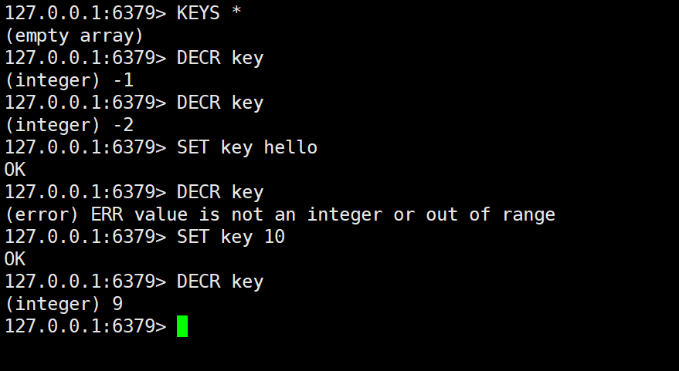Click the first OK response after SET key hello

pyautogui.click(x=15, y=170)
